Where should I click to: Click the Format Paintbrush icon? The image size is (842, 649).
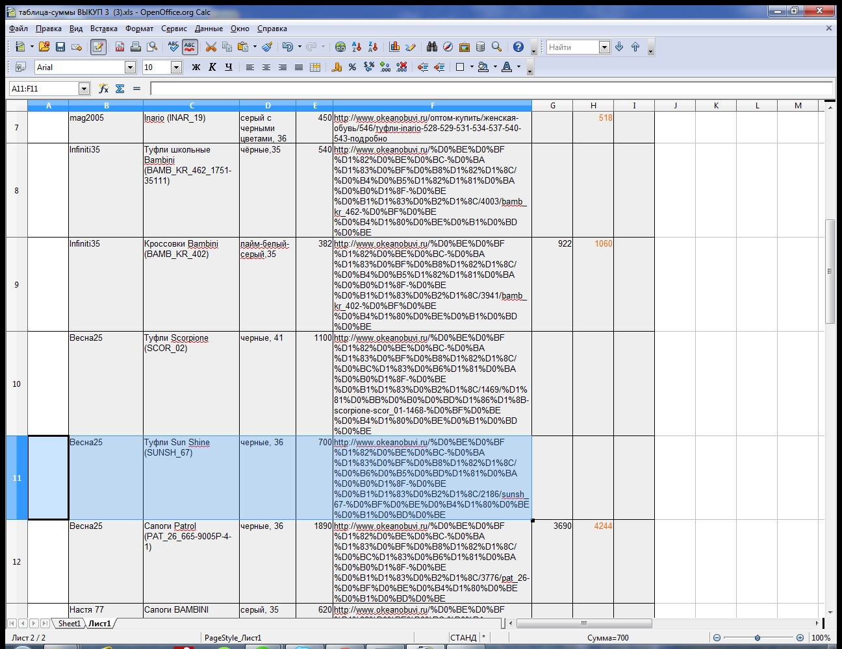(267, 47)
